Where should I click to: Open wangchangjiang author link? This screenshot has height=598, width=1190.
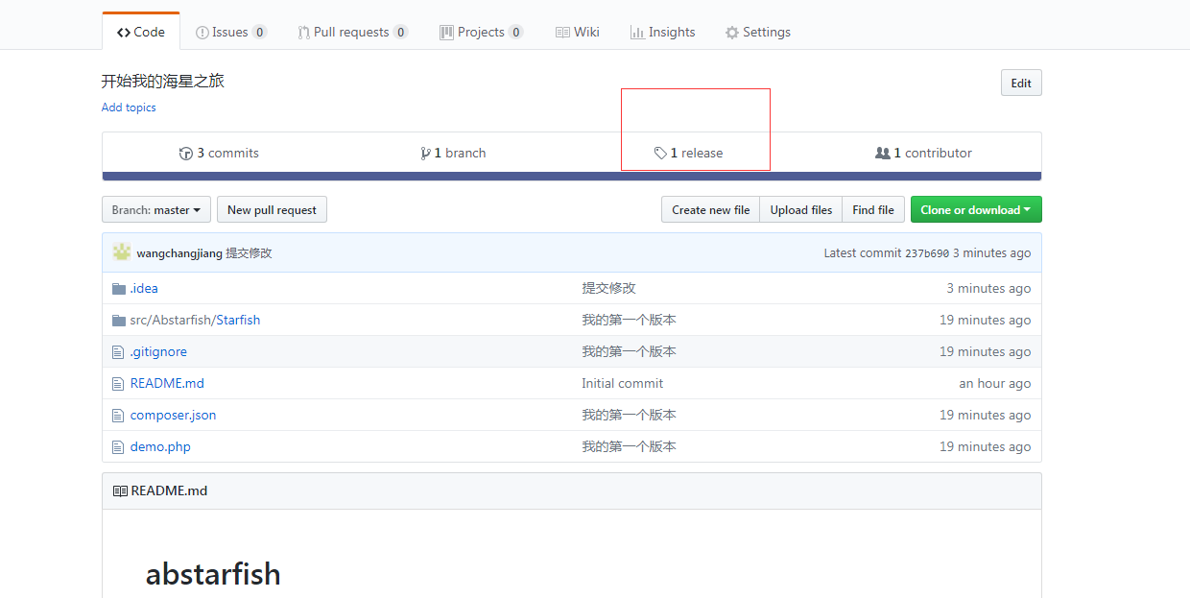[179, 253]
